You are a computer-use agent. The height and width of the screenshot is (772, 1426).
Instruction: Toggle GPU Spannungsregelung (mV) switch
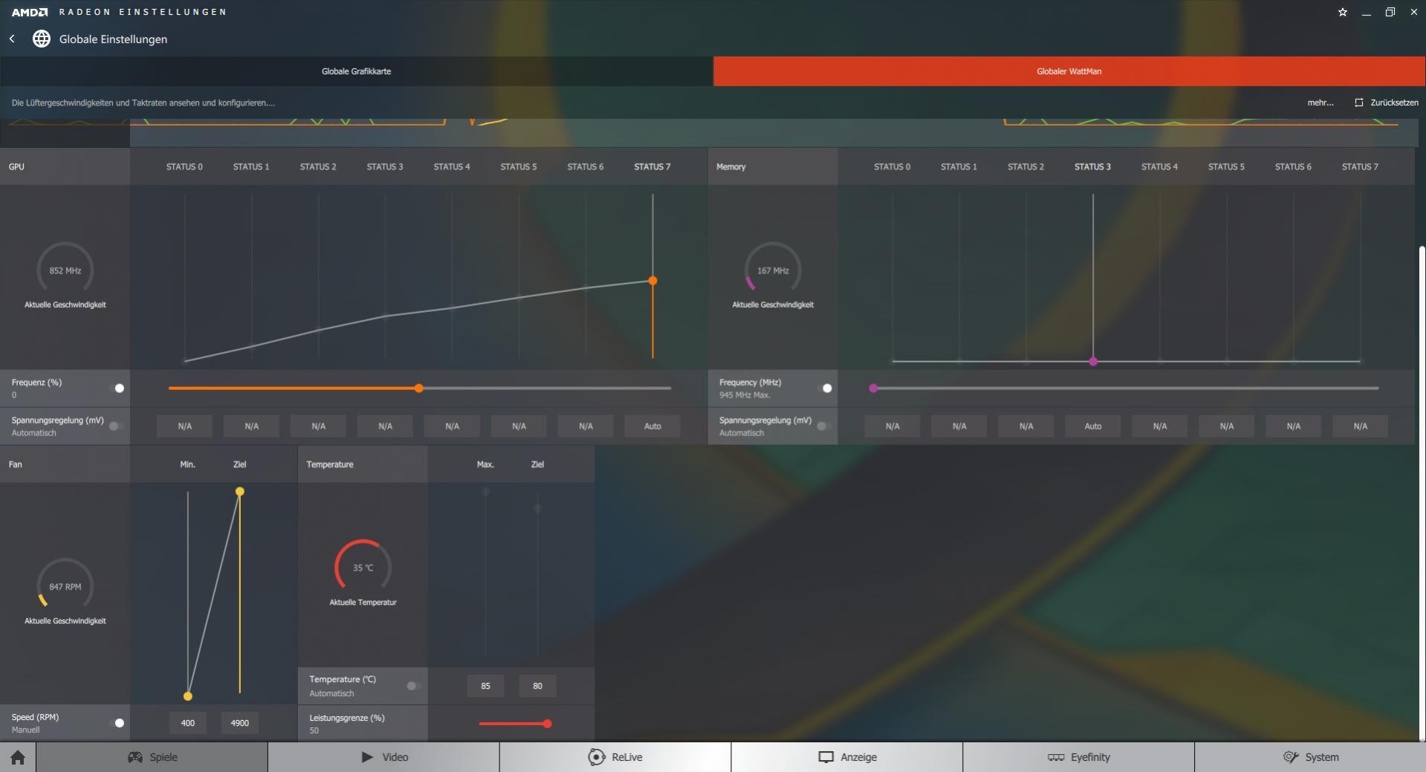click(117, 426)
